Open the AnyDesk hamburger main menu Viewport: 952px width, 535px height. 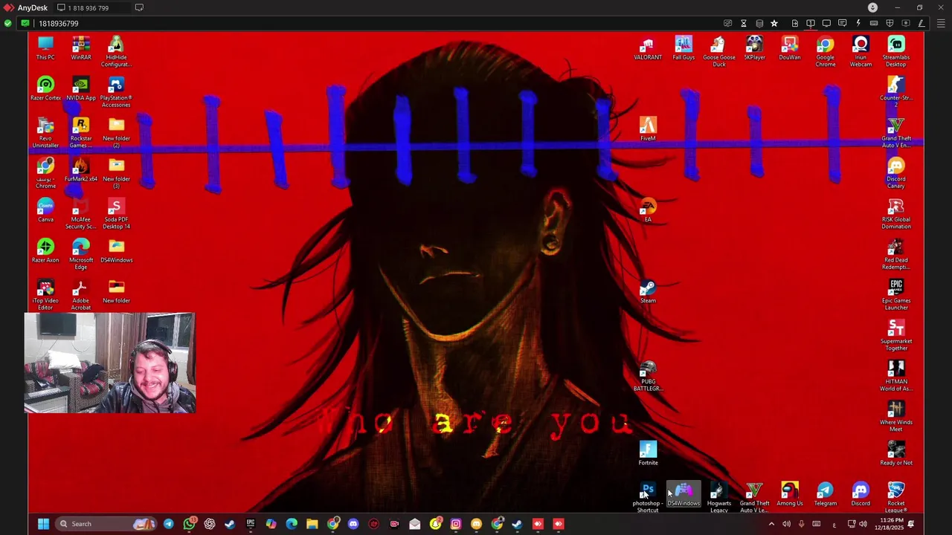pos(941,23)
